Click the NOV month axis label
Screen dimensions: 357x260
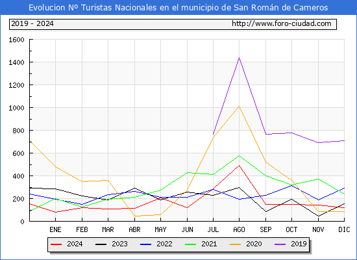point(318,229)
